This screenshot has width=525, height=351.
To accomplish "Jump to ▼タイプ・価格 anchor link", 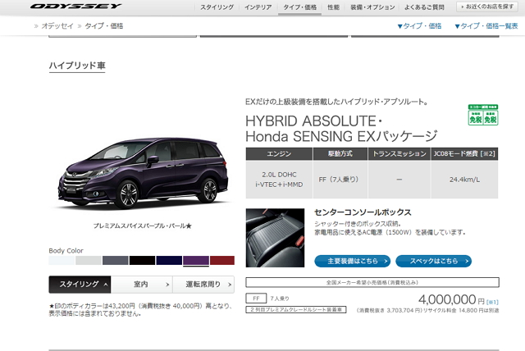I will coord(419,26).
